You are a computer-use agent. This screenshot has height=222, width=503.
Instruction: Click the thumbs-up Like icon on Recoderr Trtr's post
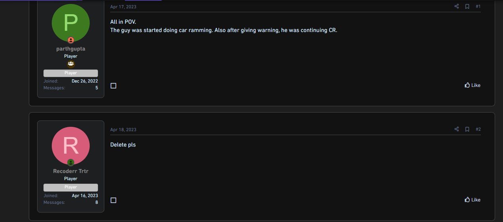(467, 199)
